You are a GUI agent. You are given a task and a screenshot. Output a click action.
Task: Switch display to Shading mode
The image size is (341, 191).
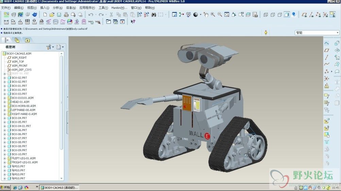point(287,15)
